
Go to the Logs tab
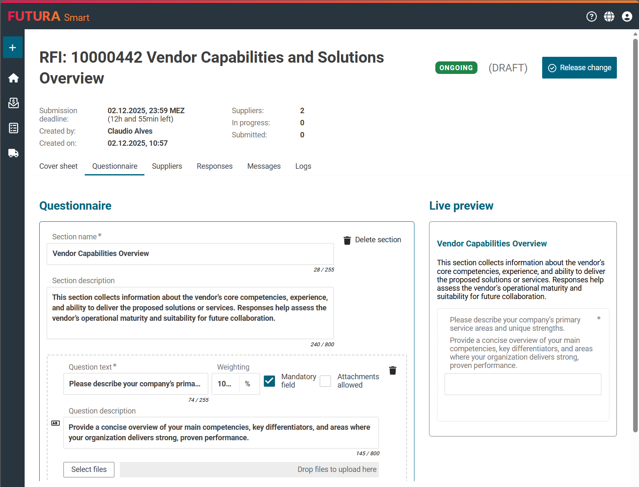click(x=303, y=166)
